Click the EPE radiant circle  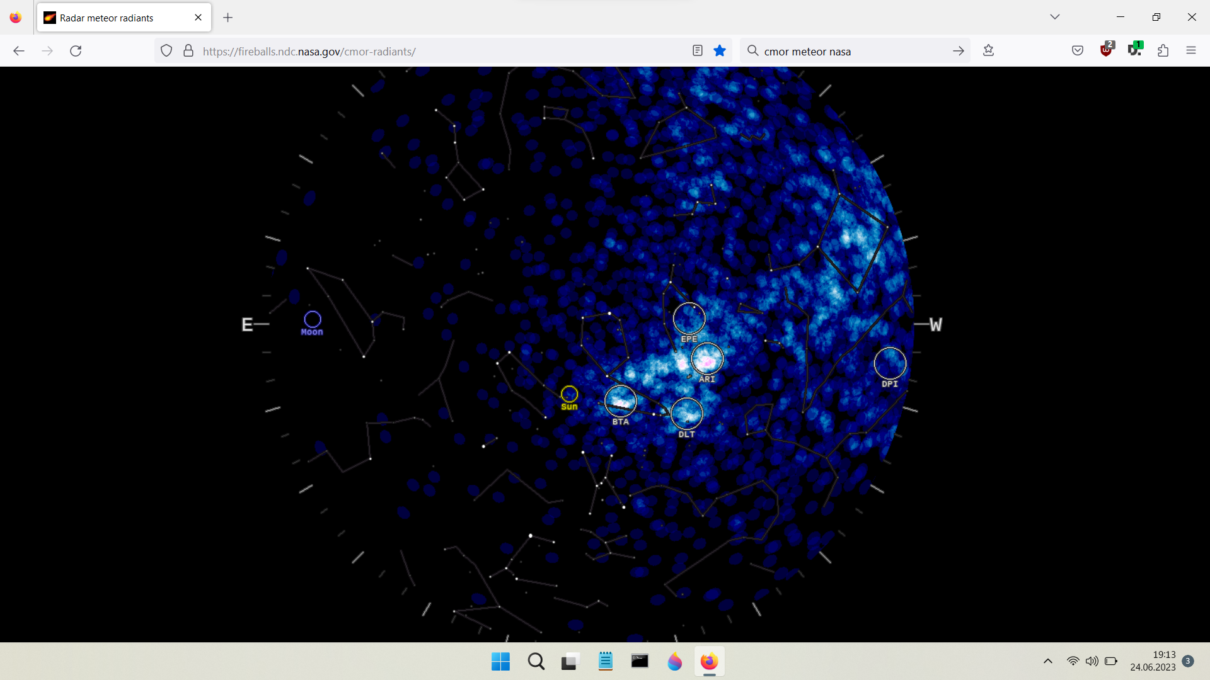(689, 319)
